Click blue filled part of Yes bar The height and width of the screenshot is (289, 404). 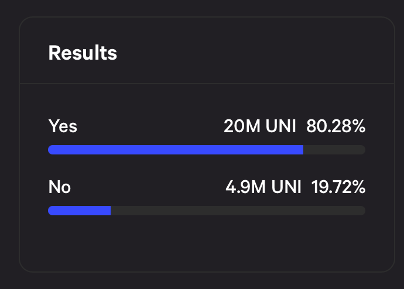click(x=176, y=150)
